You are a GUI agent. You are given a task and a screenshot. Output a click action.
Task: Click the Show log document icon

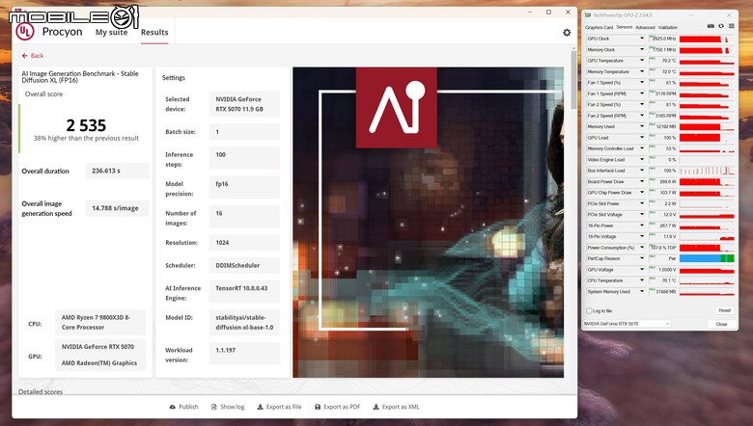[x=214, y=407]
